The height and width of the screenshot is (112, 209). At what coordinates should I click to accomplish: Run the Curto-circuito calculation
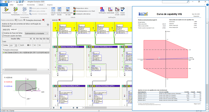[117, 11]
